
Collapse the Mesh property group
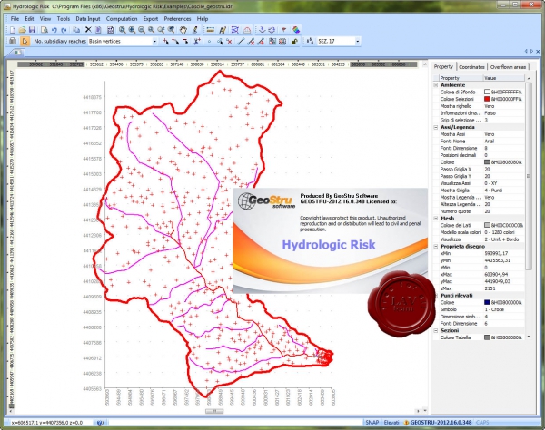click(x=436, y=219)
